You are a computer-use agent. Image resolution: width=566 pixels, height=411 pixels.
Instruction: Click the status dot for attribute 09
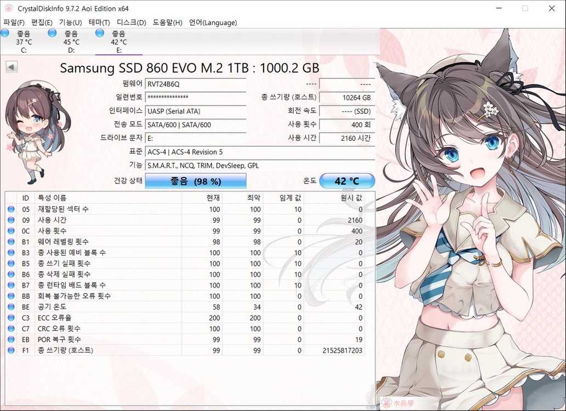[x=11, y=220]
